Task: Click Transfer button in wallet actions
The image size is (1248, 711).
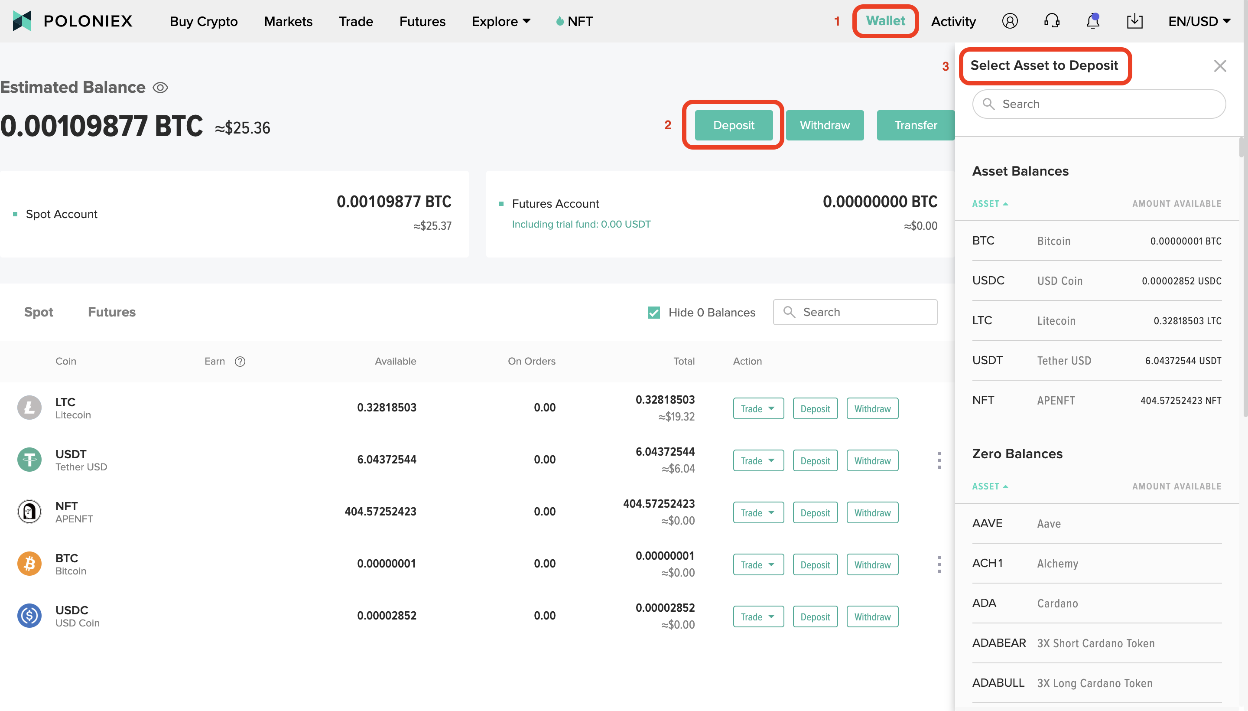Action: coord(916,124)
